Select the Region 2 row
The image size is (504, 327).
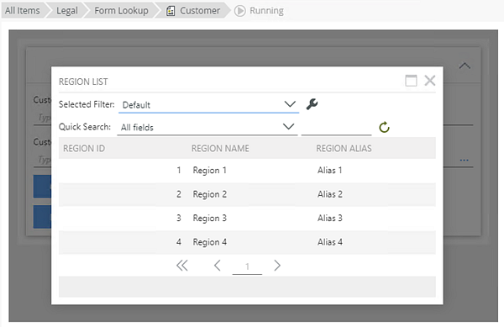[x=247, y=194]
